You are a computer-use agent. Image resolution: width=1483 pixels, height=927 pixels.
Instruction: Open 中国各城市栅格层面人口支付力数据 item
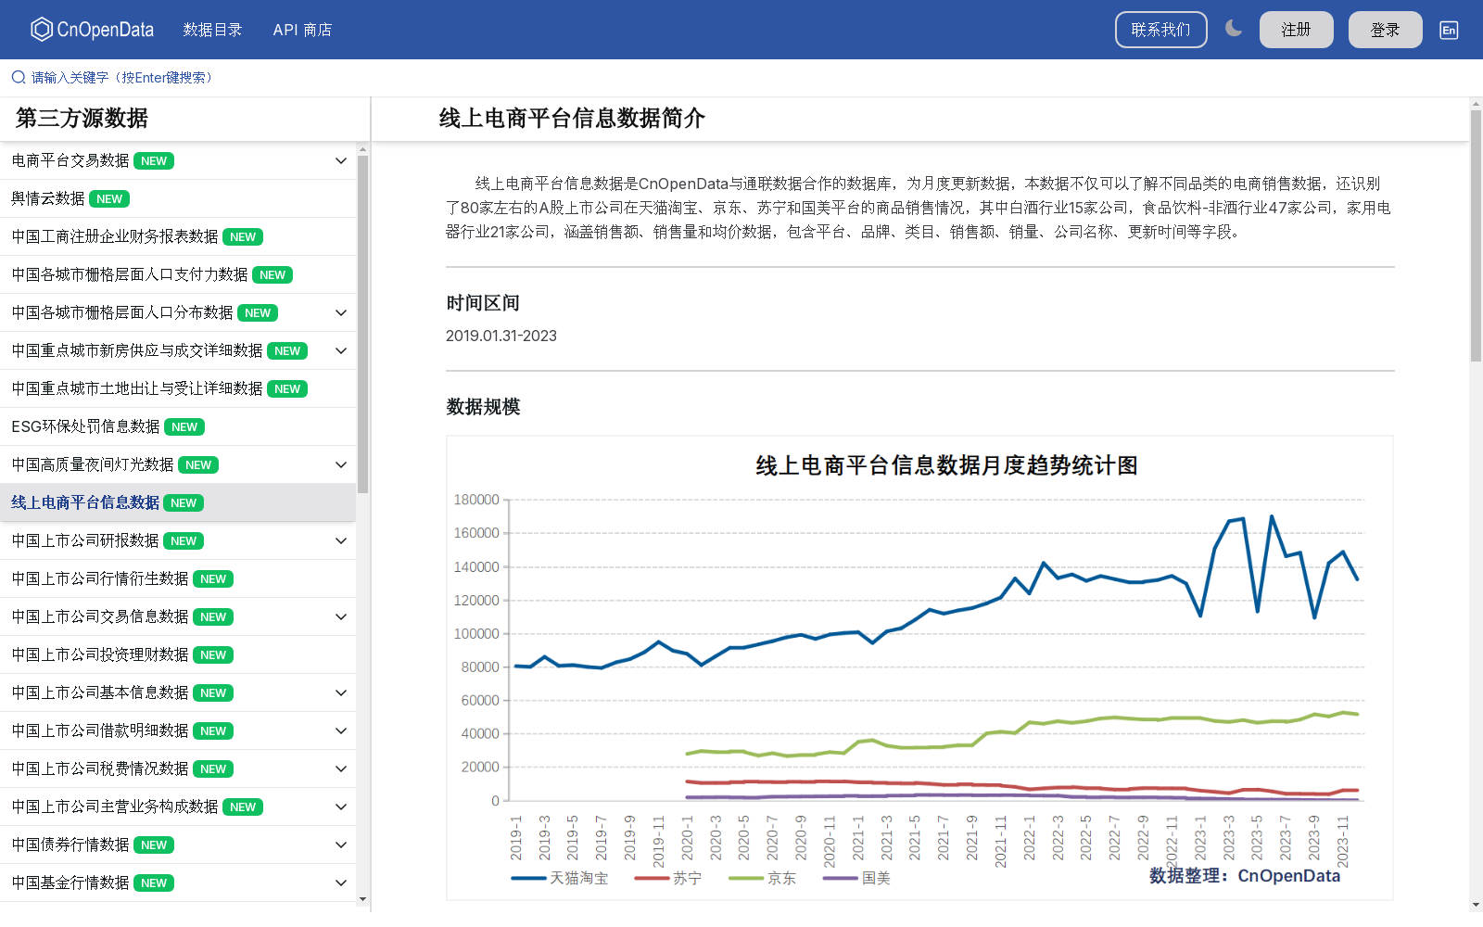tap(178, 274)
